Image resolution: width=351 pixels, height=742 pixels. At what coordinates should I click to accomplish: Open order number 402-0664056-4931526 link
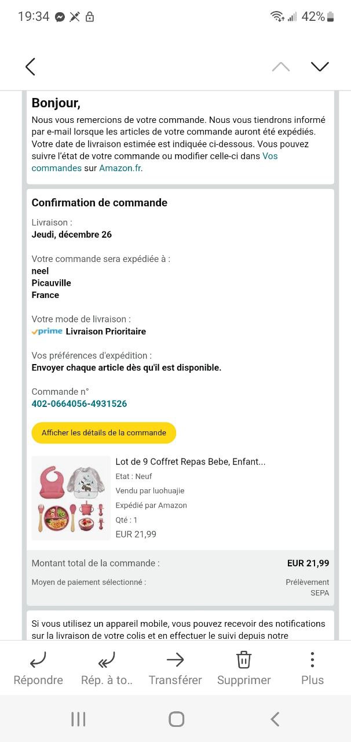point(79,403)
